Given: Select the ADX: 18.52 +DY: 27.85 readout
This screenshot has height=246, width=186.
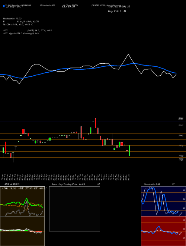Looking at the screenshot, I should coord(24,189).
